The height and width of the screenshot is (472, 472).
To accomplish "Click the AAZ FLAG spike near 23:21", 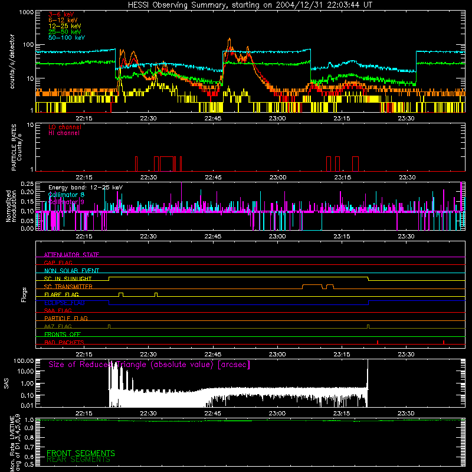I will (x=368, y=326).
